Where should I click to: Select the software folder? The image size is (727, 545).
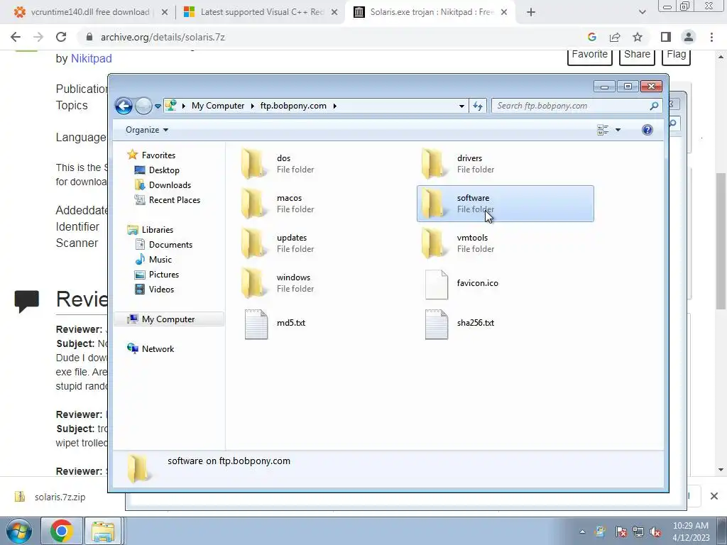pos(505,204)
